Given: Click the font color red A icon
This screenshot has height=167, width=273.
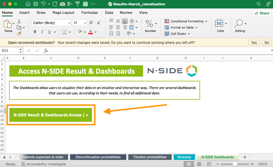Looking at the screenshot, I should click(x=90, y=32).
